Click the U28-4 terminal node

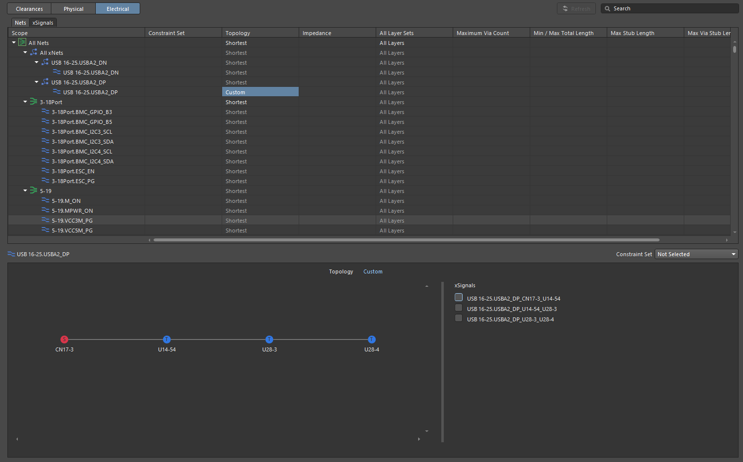coord(372,339)
